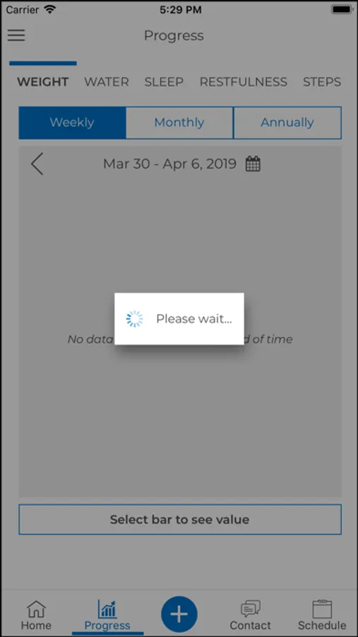Select the WEIGHT tab

[x=42, y=81]
